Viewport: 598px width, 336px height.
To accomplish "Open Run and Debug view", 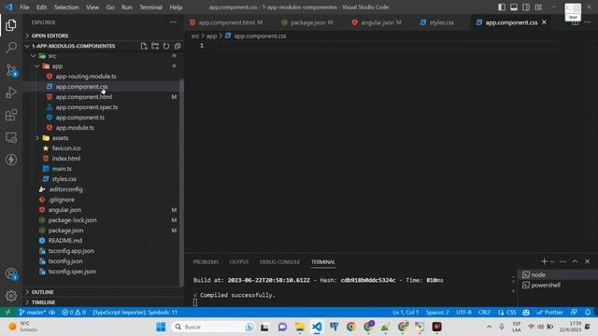I will tap(11, 92).
